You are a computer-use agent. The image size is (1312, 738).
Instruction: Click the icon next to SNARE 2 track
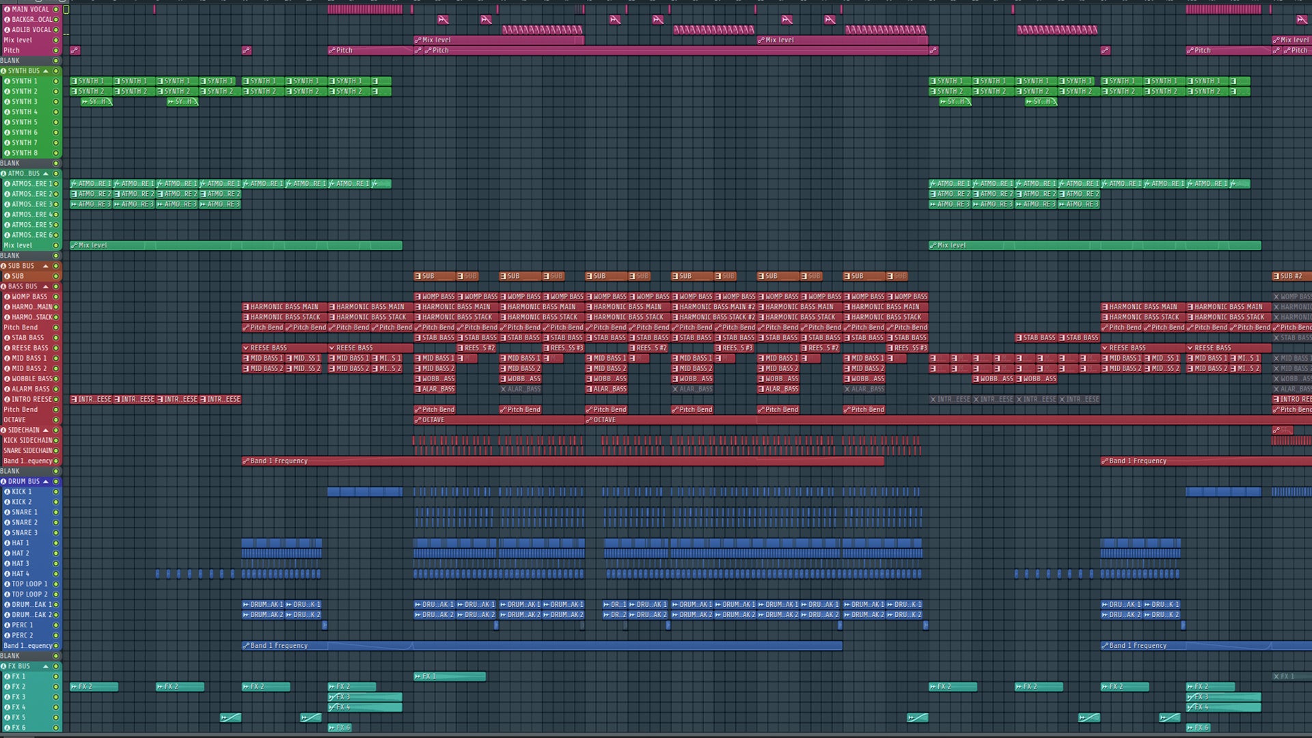[x=7, y=523]
